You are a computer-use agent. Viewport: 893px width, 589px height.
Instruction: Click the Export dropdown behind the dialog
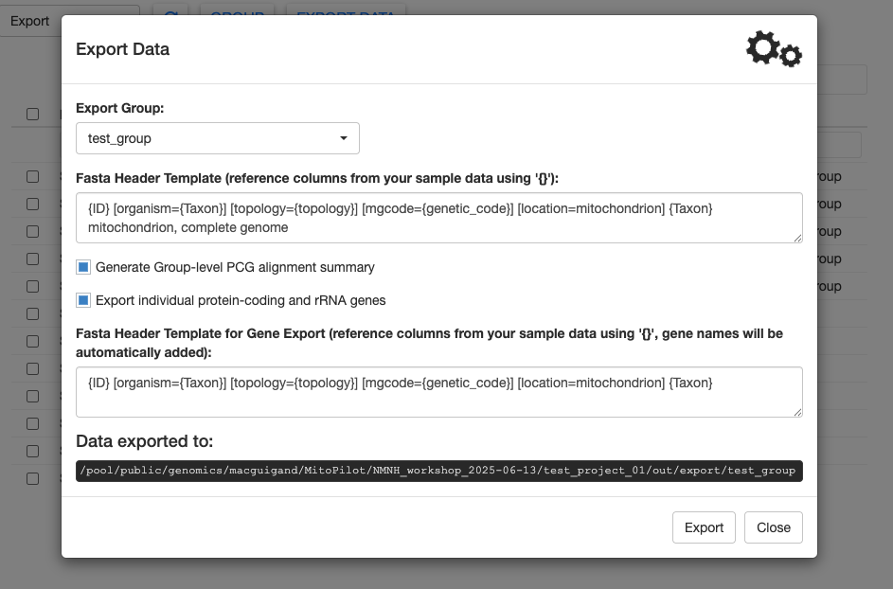31,21
